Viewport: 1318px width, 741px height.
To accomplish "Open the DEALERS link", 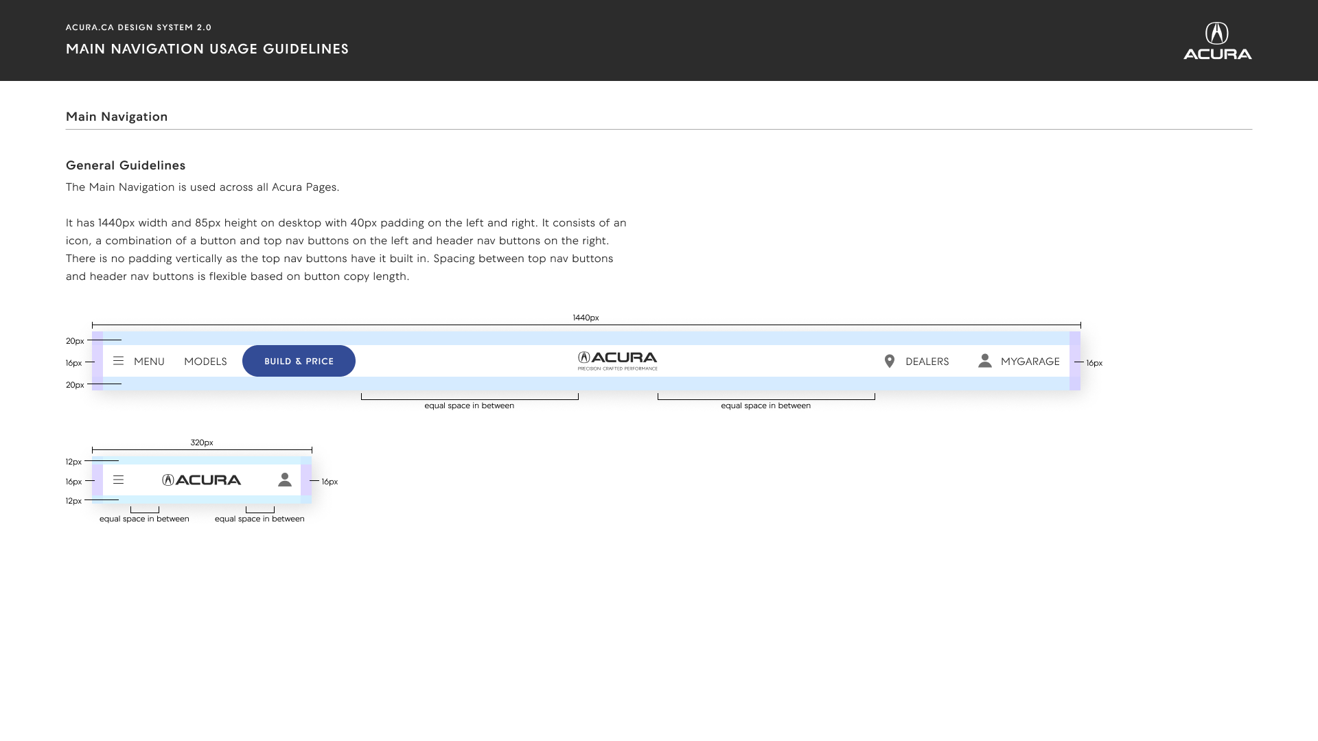I will click(927, 362).
